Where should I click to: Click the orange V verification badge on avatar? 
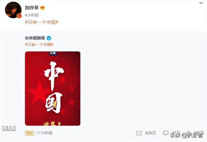click(x=19, y=16)
